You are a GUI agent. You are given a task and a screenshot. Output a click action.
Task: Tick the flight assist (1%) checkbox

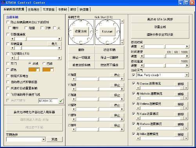coord(8,53)
